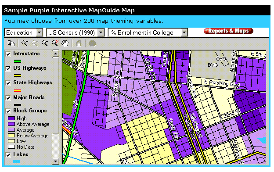This screenshot has height=172, width=274.
Task: Click the High purple legend swatch
Action: 11,118
